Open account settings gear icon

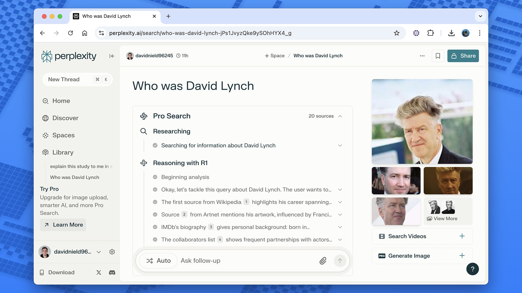point(112,252)
